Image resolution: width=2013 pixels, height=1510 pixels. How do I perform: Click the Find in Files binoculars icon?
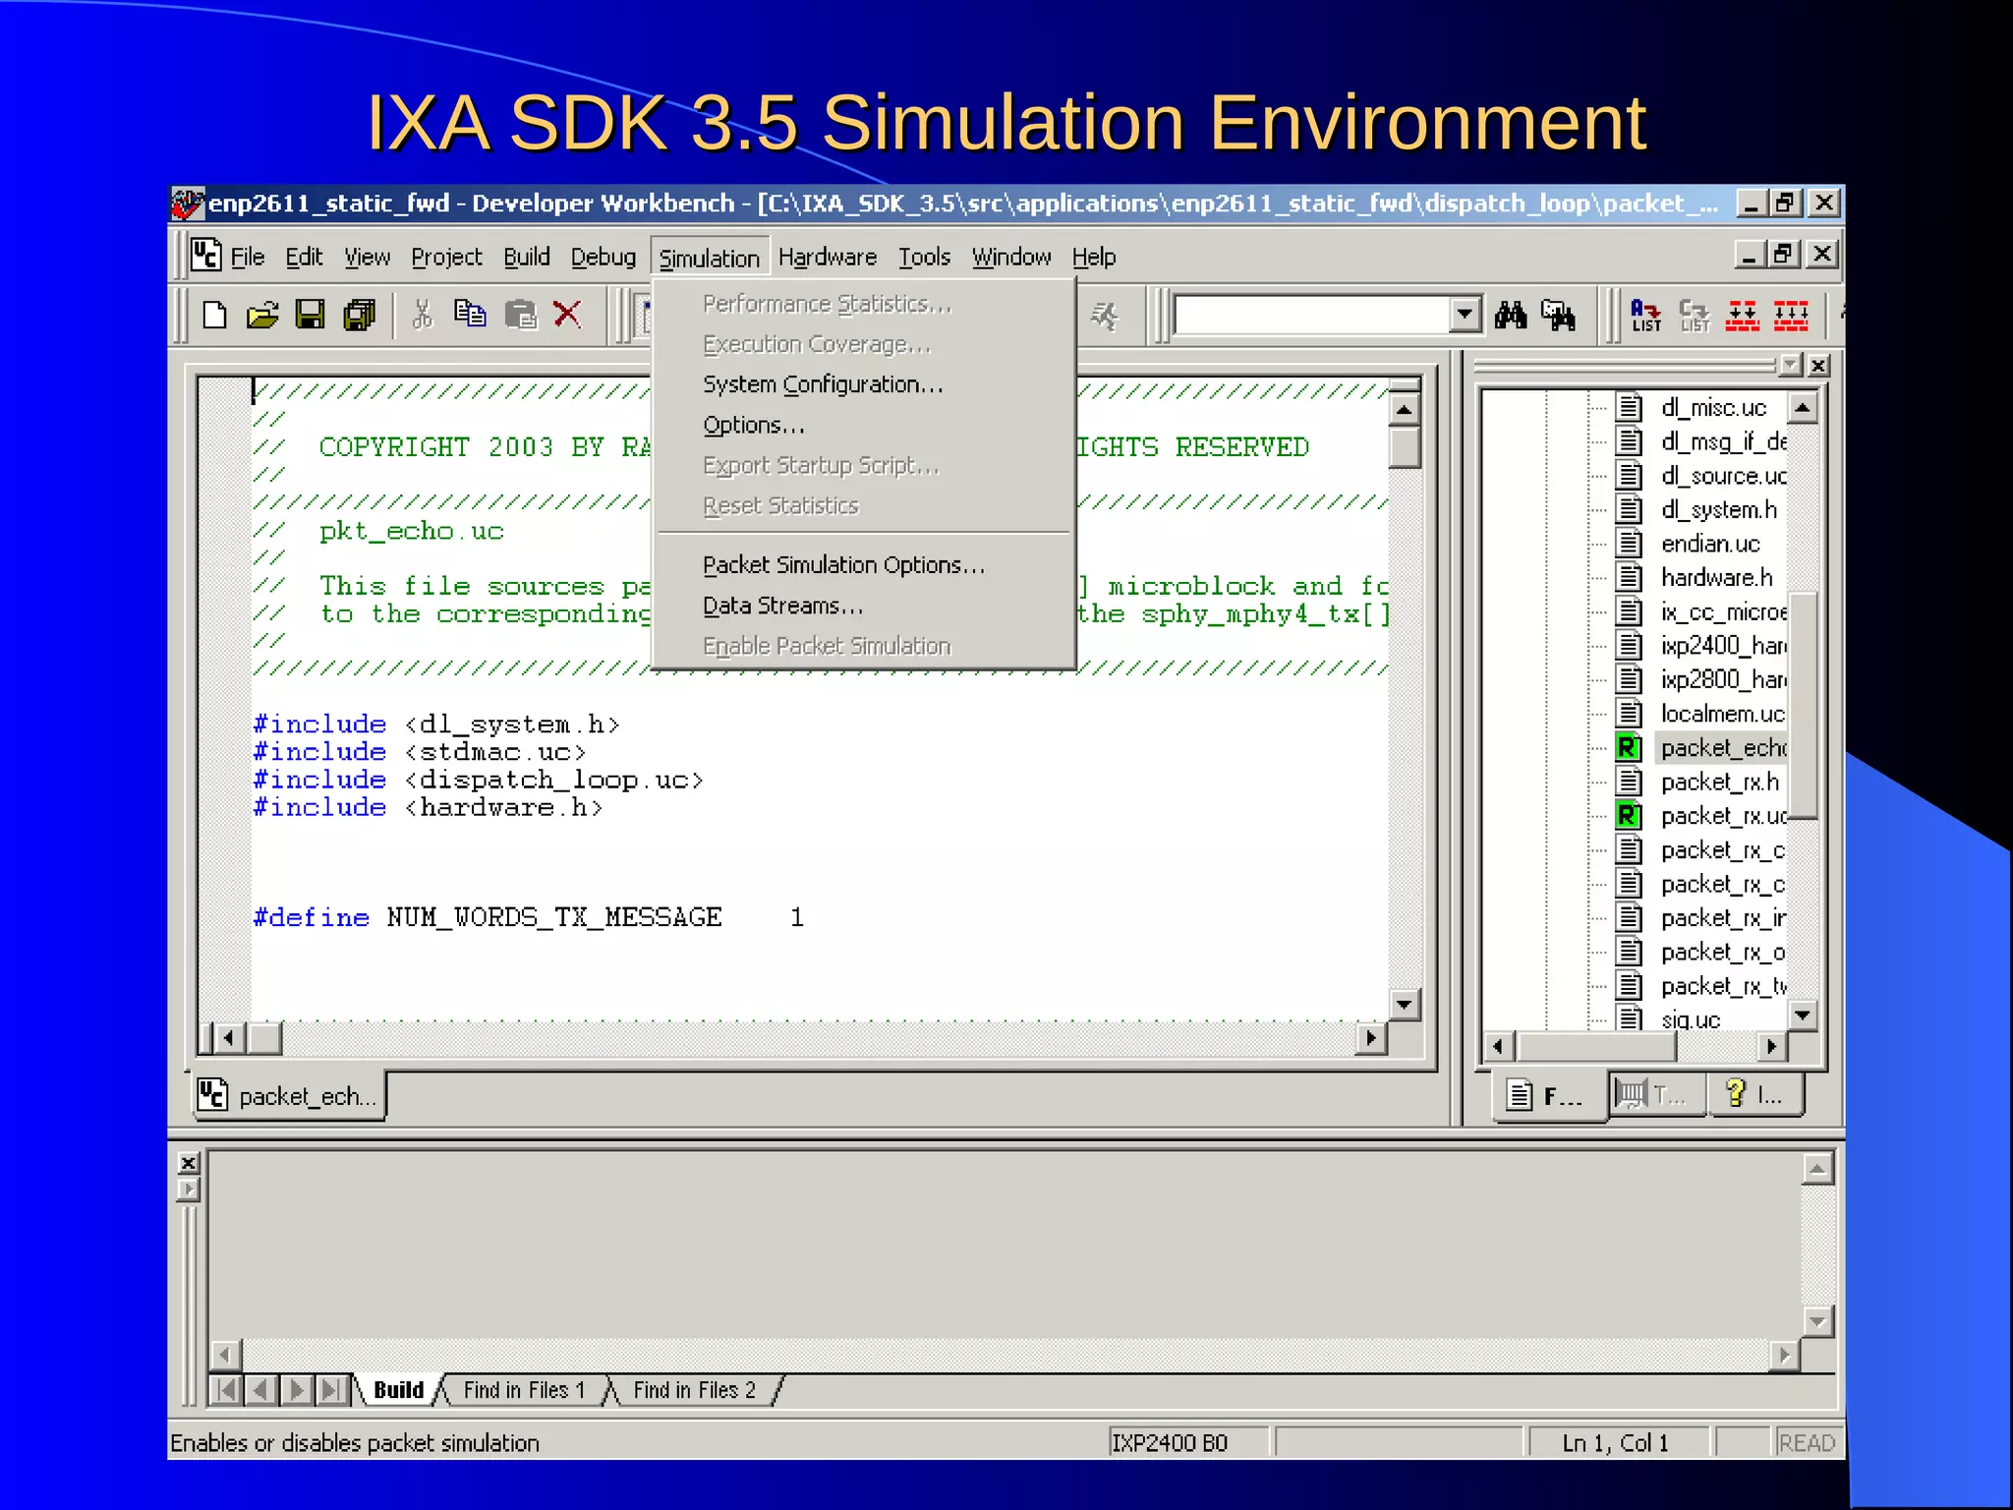(1559, 316)
